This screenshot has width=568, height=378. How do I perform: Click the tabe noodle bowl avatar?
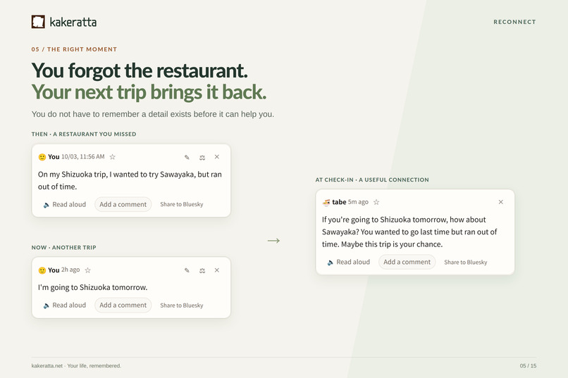pyautogui.click(x=326, y=202)
